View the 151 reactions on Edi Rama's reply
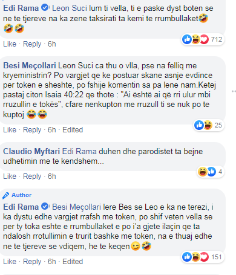This screenshot has width=236, height=275. (203, 257)
